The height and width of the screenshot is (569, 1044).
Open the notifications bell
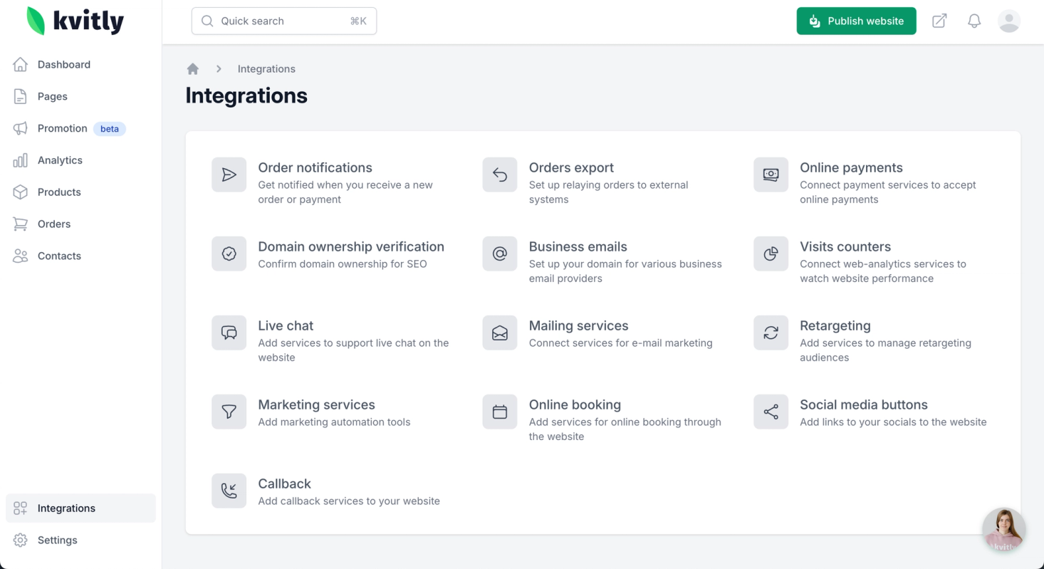coord(974,21)
